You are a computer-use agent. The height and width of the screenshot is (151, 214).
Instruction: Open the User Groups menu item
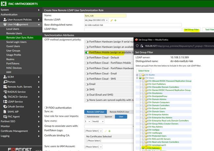tap(13, 50)
